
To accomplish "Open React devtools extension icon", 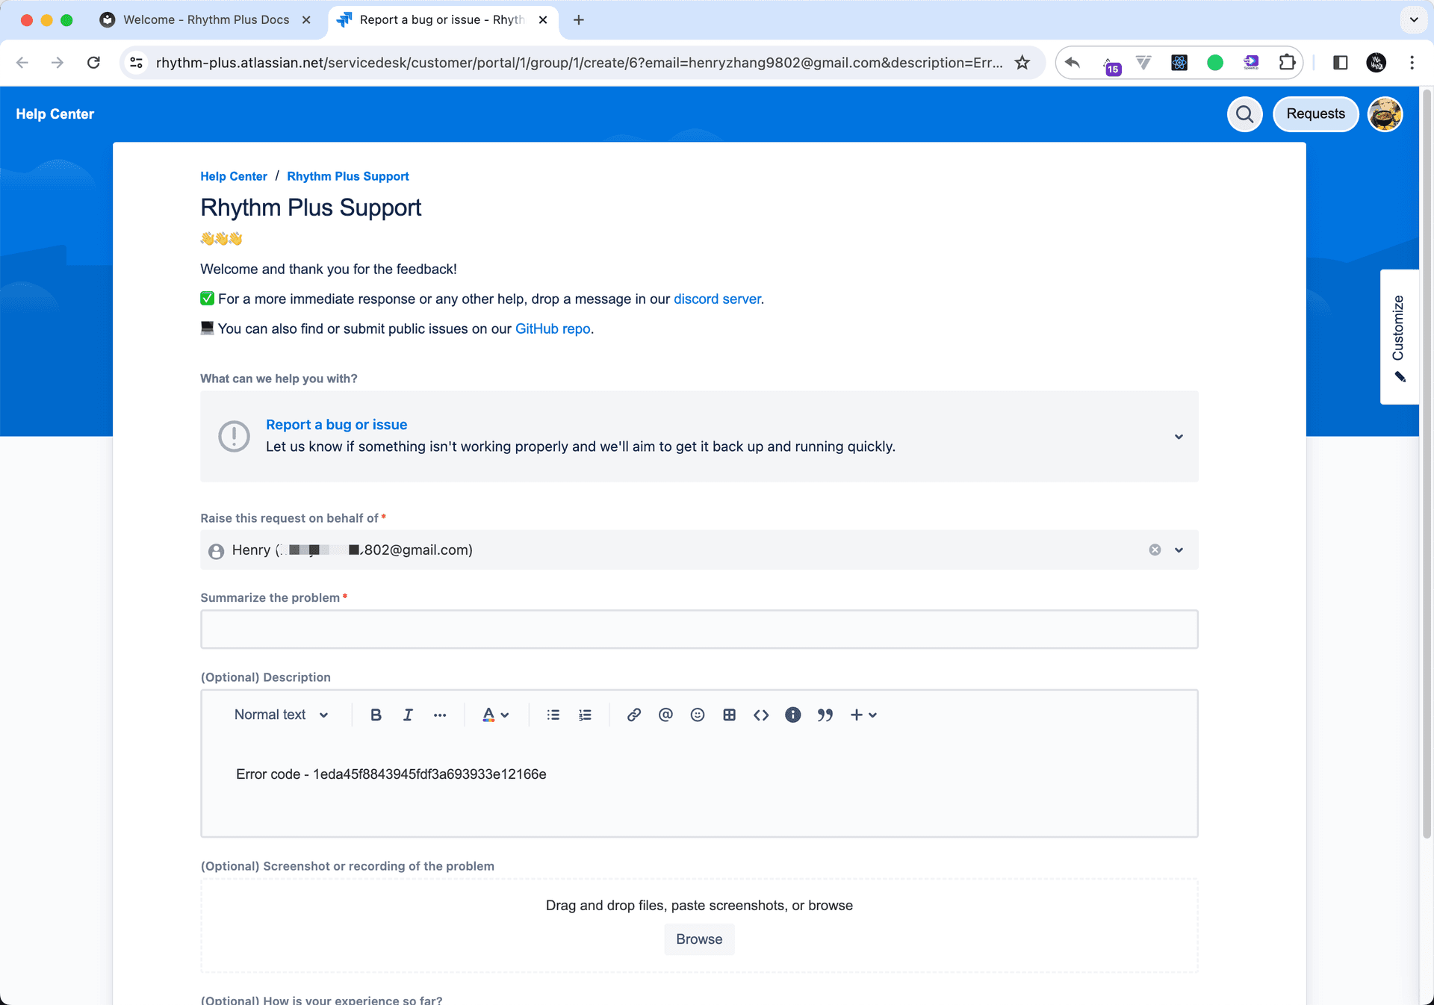I will pos(1179,63).
